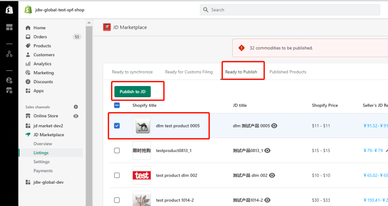388x206 pixels.
Task: Click the price cell $10 - $10
Action: point(321,175)
